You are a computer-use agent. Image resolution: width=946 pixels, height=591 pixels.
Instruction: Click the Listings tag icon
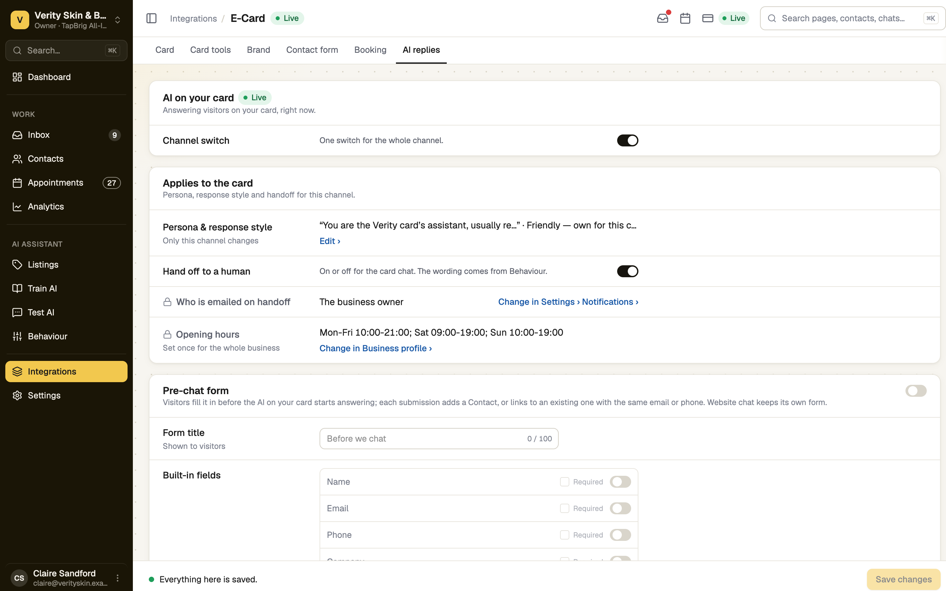pos(17,265)
